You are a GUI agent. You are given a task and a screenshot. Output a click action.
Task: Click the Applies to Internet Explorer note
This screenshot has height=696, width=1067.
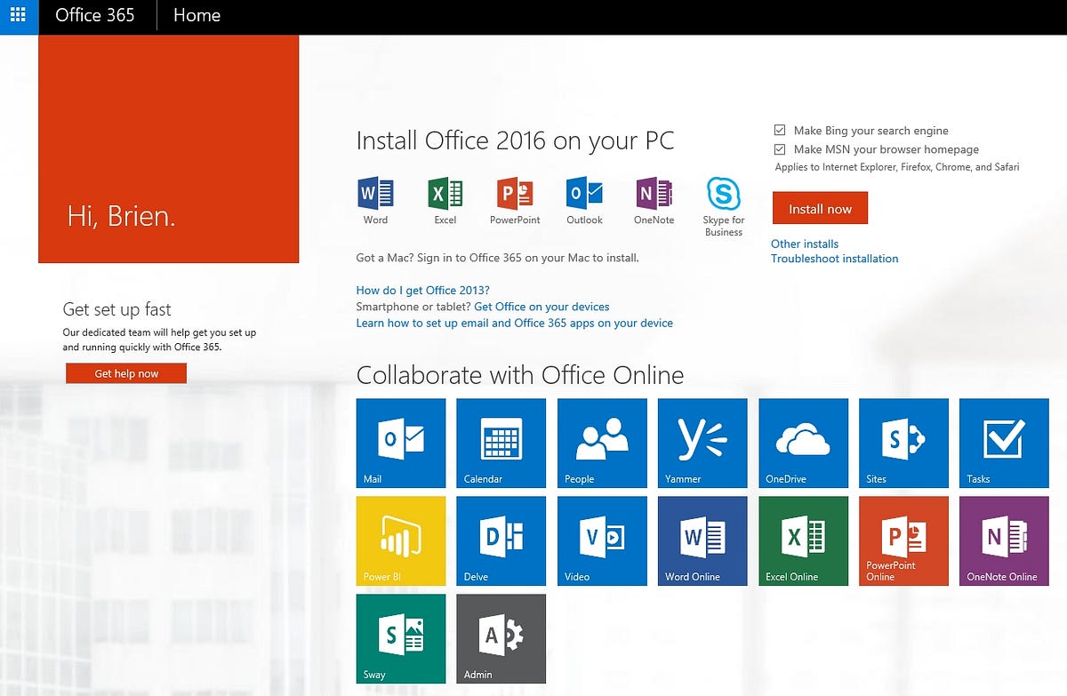coord(897,167)
